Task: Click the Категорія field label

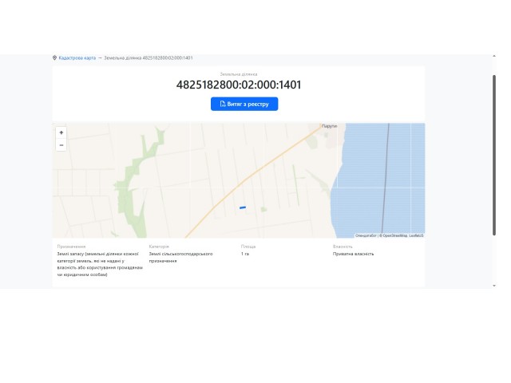Action: [159, 247]
